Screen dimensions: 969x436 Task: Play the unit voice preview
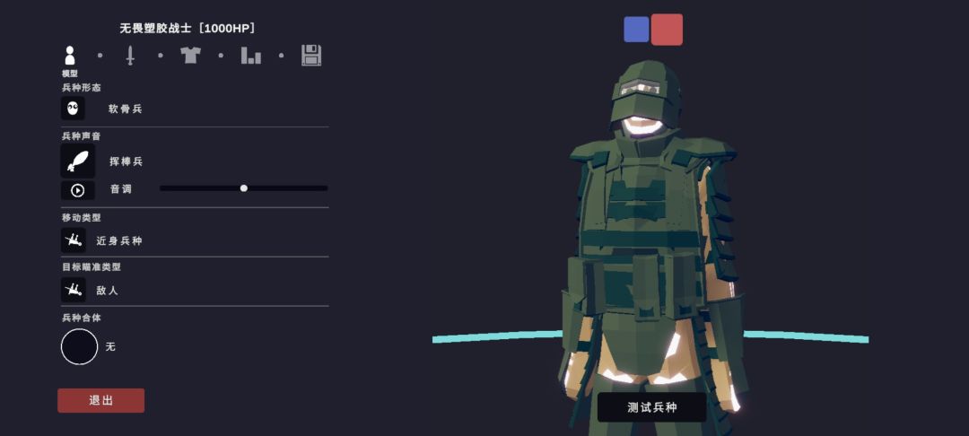[x=78, y=190]
